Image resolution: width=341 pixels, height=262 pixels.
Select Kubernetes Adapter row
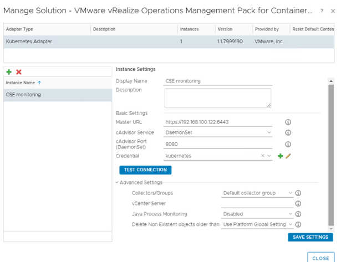[169, 42]
